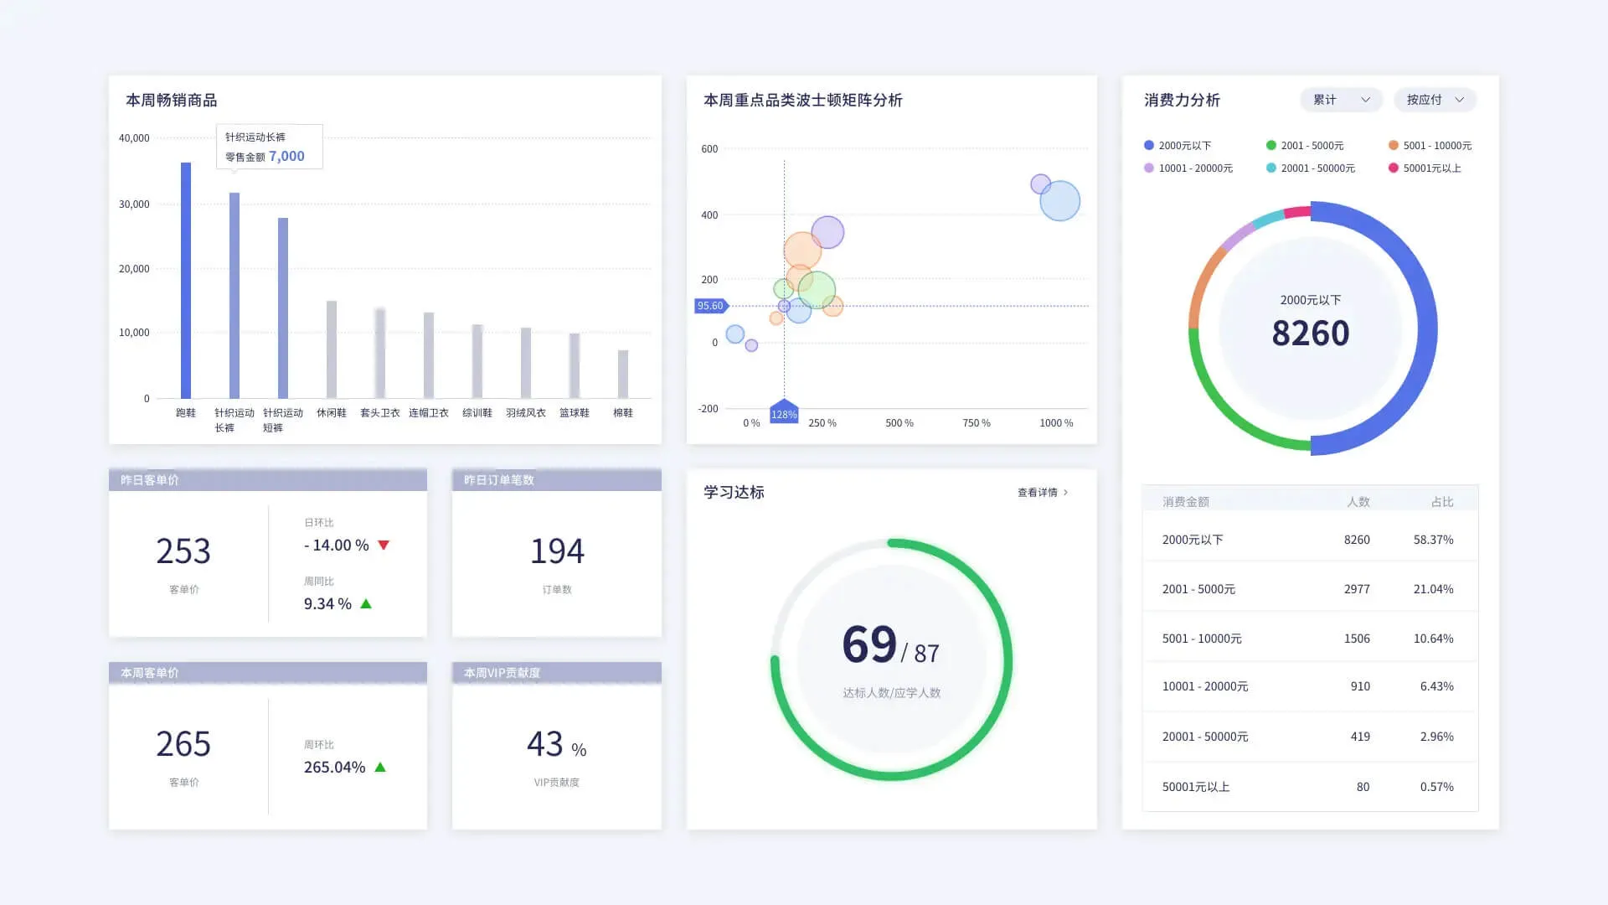Click the red down triangle beside -14.00 %
The image size is (1608, 905).
point(384,546)
